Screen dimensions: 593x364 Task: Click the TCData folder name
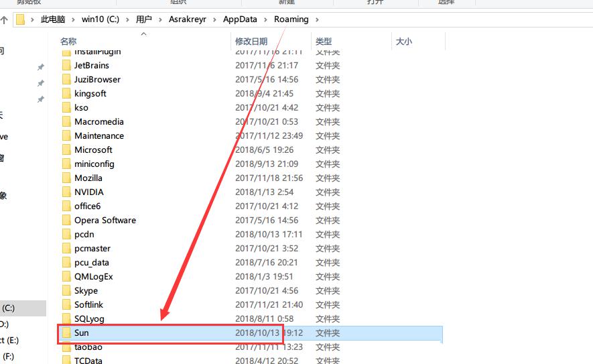click(88, 361)
